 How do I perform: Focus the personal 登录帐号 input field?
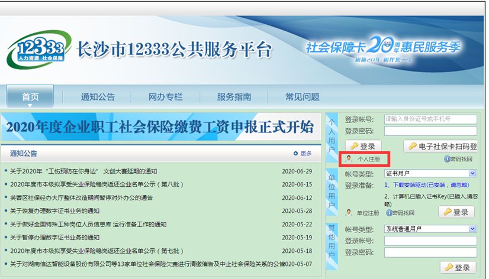[x=430, y=119]
